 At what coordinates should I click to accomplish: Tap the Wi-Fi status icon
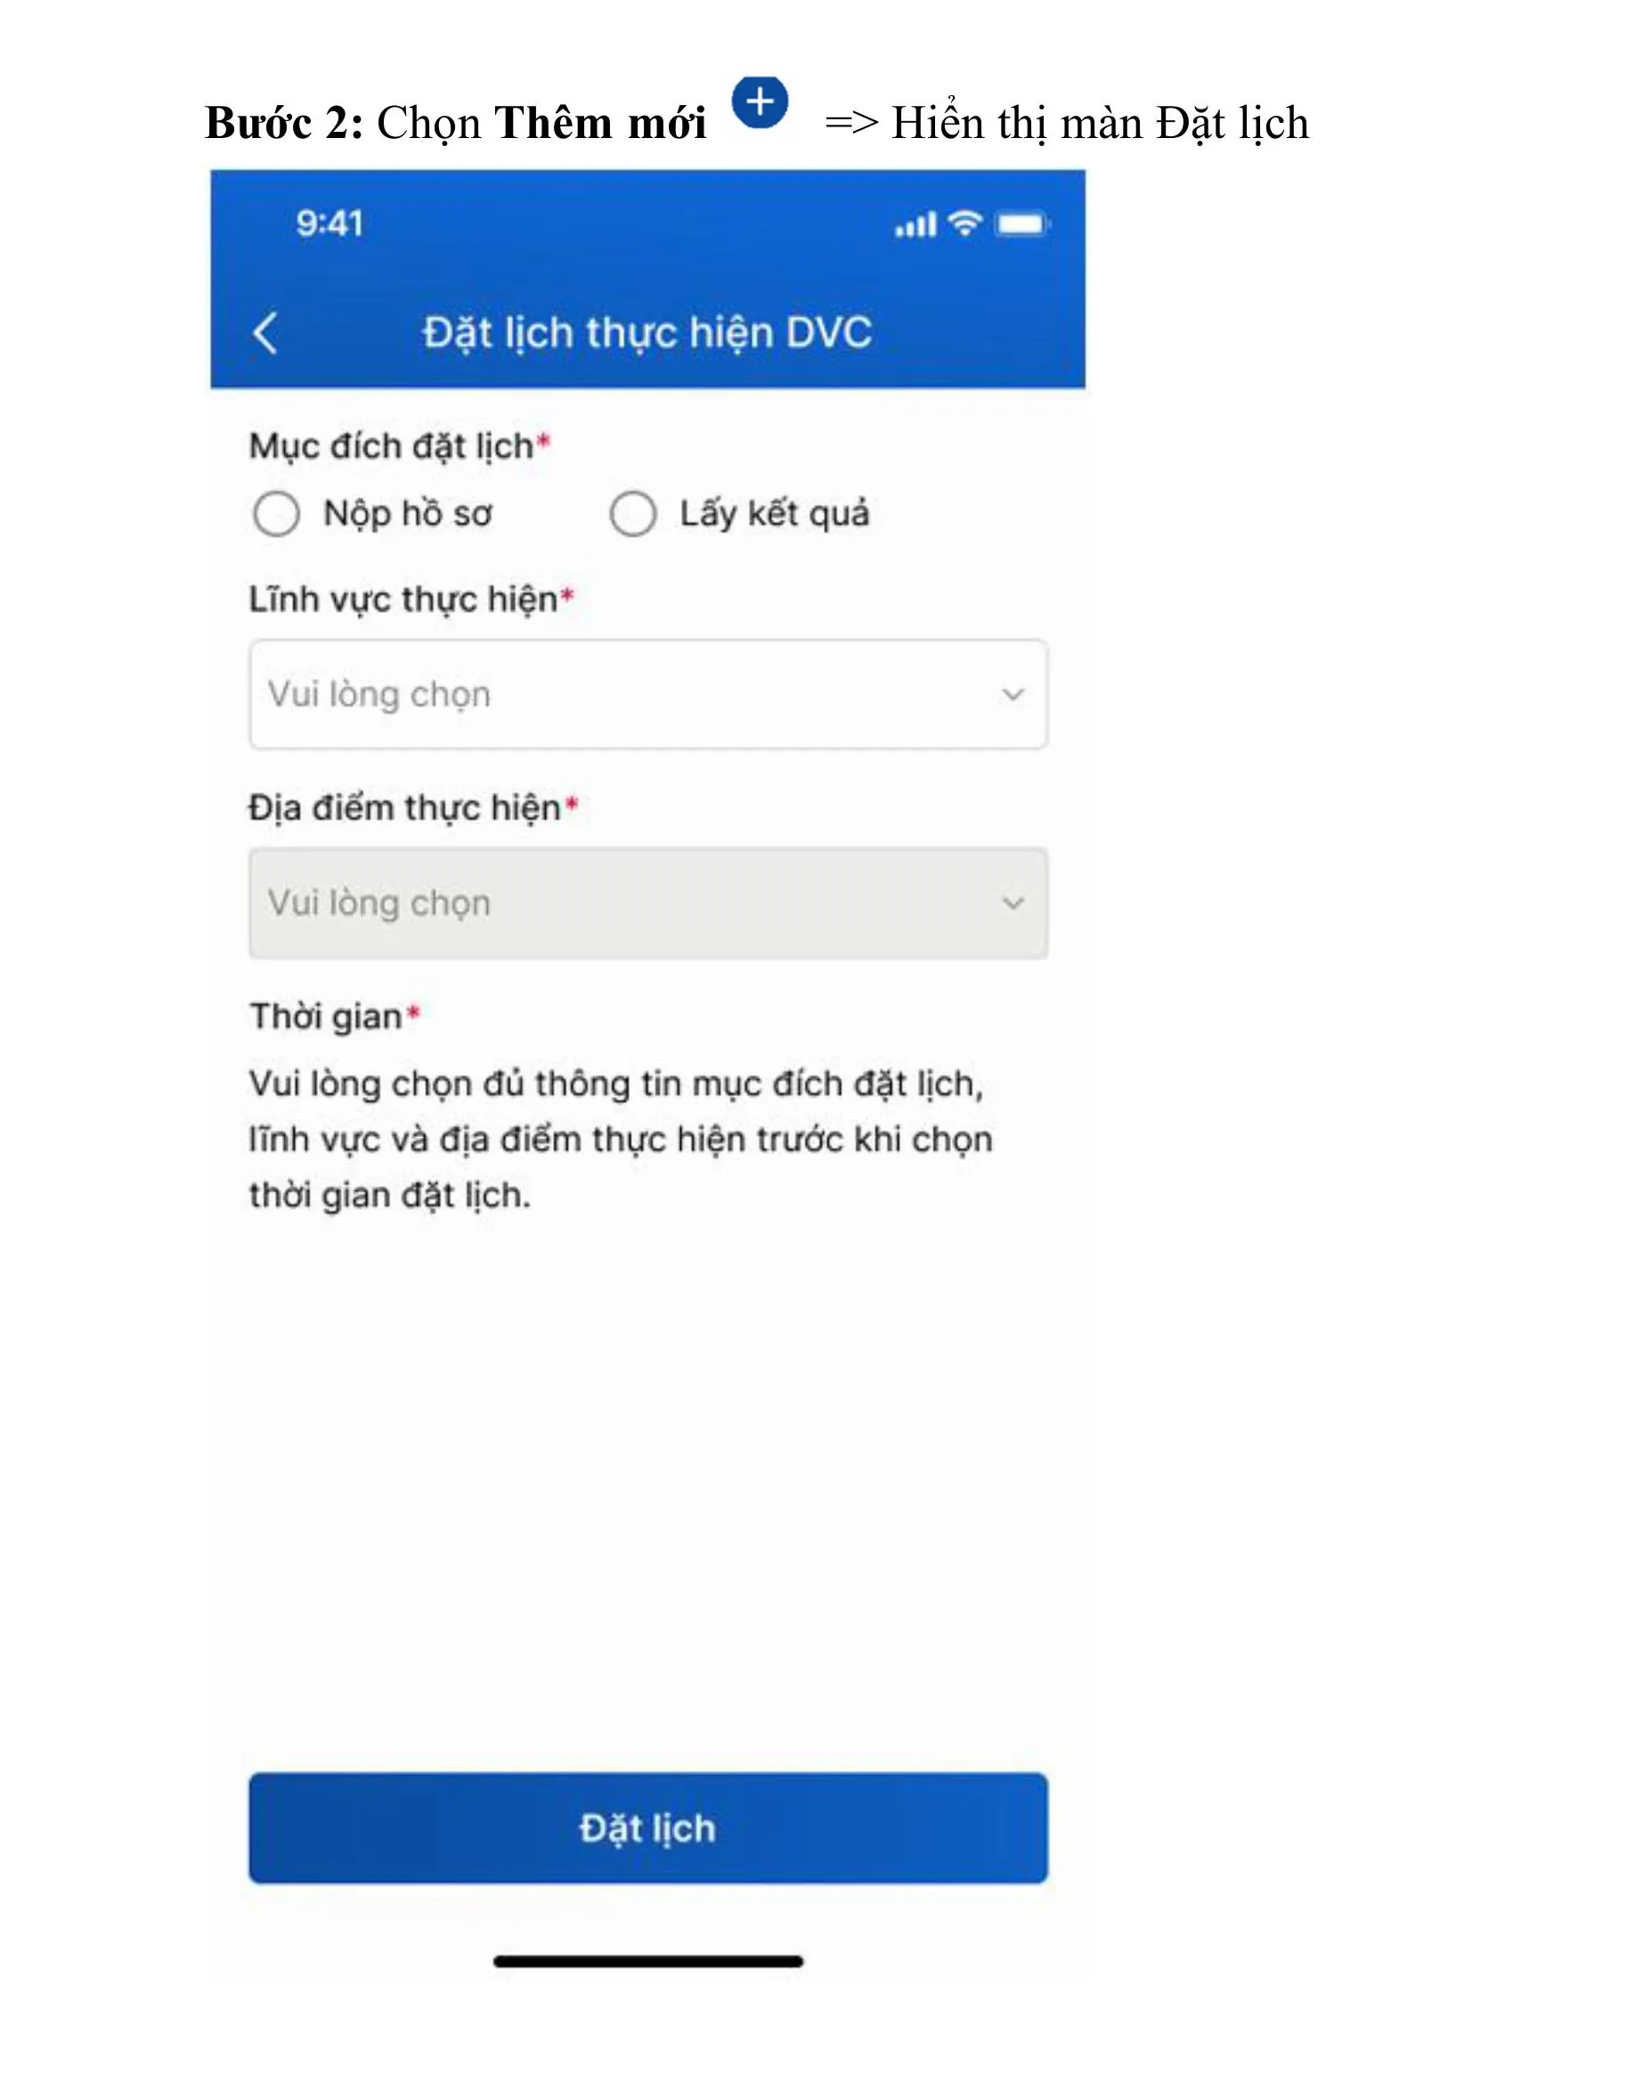[964, 223]
